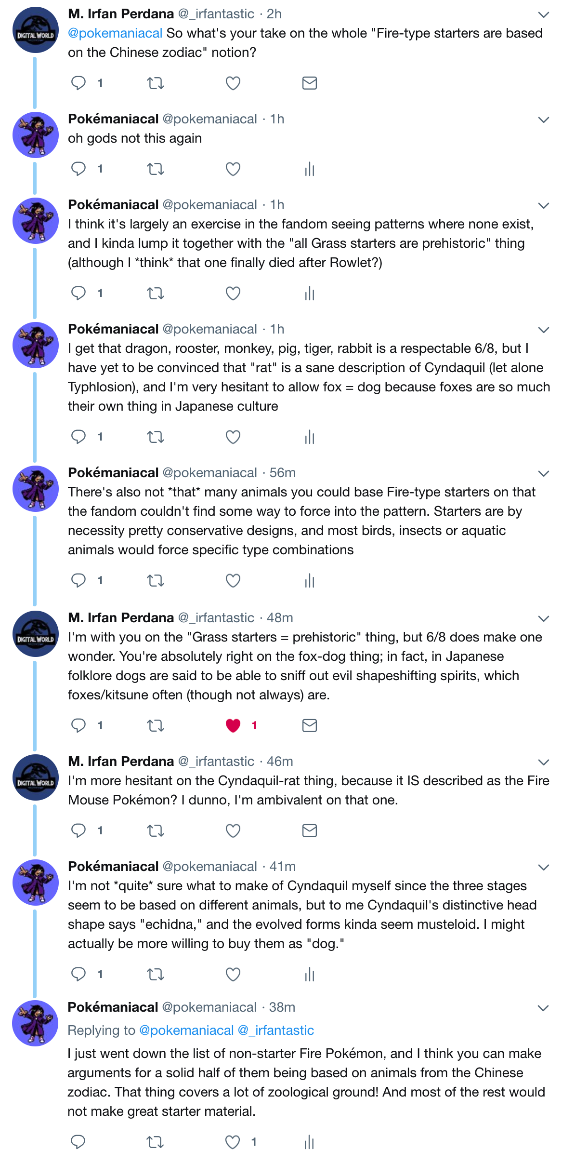Click the Digital World avatar on the first tweet

point(36,30)
